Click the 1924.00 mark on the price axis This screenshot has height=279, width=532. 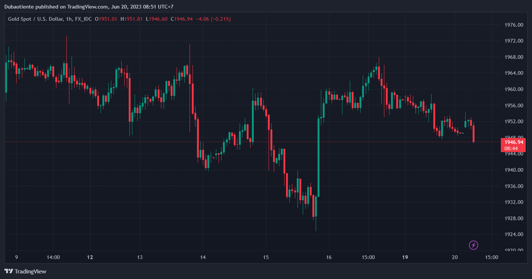(514, 234)
